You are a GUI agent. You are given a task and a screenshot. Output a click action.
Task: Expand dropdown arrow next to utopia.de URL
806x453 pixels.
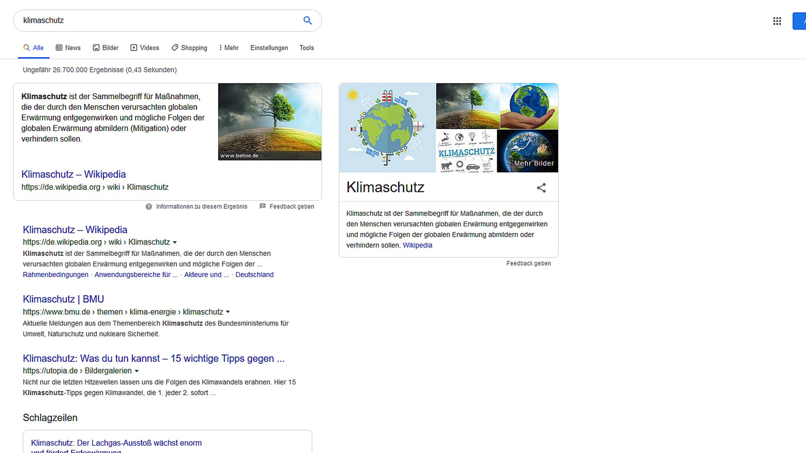point(137,371)
